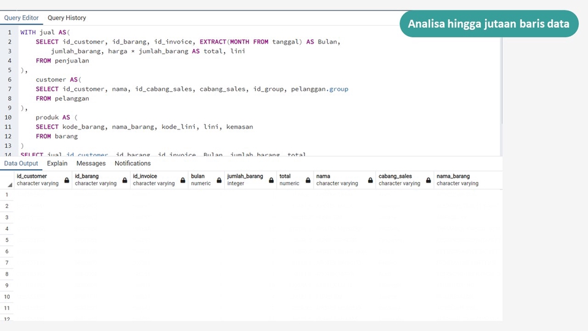
Task: Click the lock icon on bulan column
Action: (x=219, y=180)
